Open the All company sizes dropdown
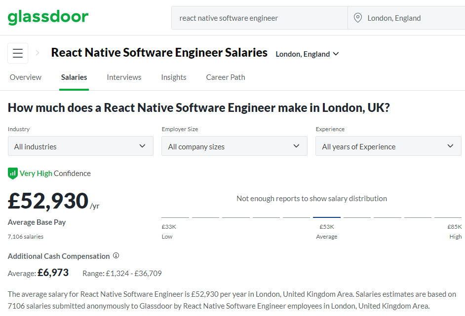The image size is (465, 316). coord(234,146)
